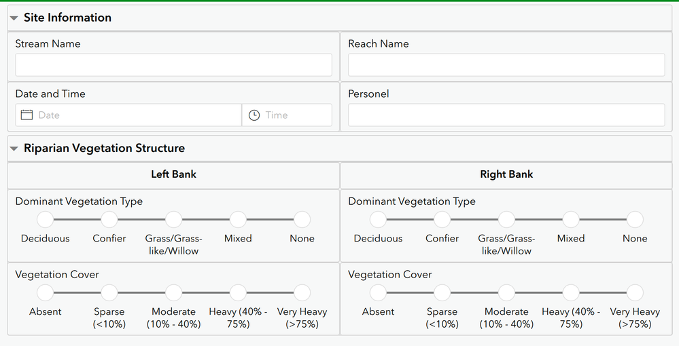Click the calendar icon in Date field
Image resolution: width=679 pixels, height=346 pixels.
click(x=27, y=115)
